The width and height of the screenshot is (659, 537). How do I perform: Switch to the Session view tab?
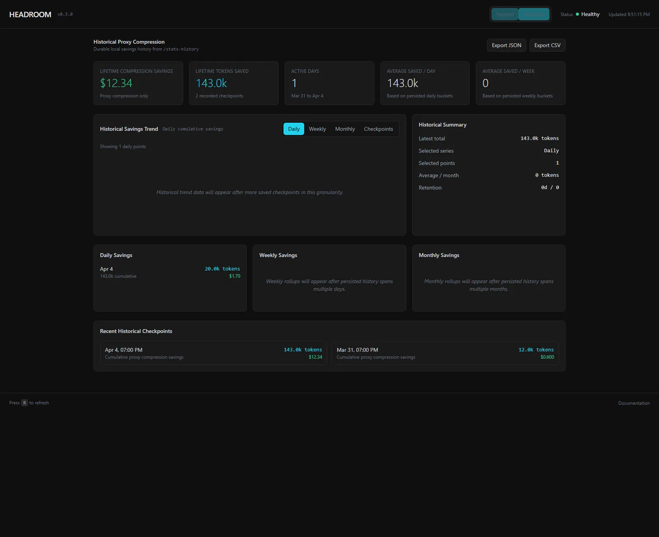505,14
